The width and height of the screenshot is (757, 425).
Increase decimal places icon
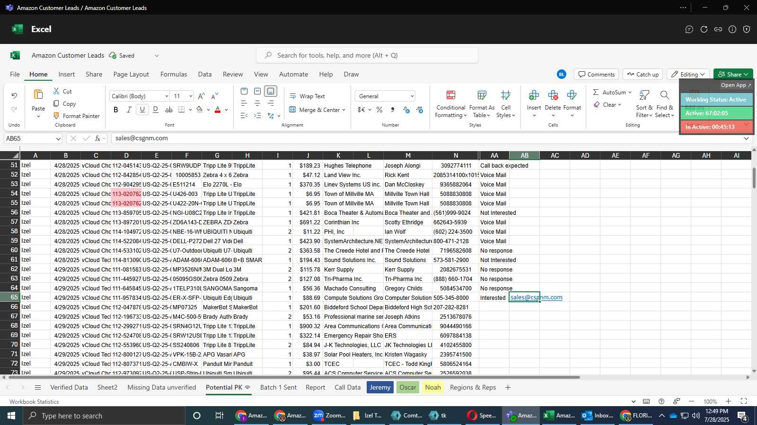[406, 110]
